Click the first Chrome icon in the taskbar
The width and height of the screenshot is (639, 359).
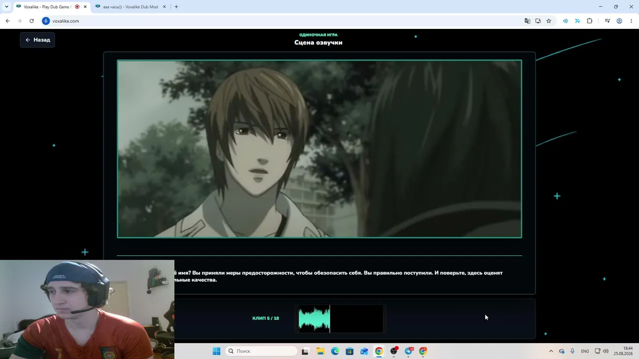point(379,351)
